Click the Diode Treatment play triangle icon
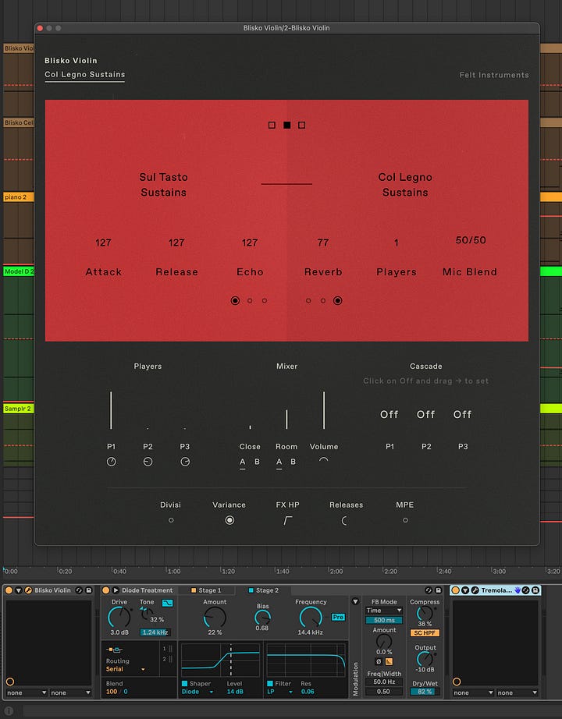The height and width of the screenshot is (719, 562). tap(116, 590)
